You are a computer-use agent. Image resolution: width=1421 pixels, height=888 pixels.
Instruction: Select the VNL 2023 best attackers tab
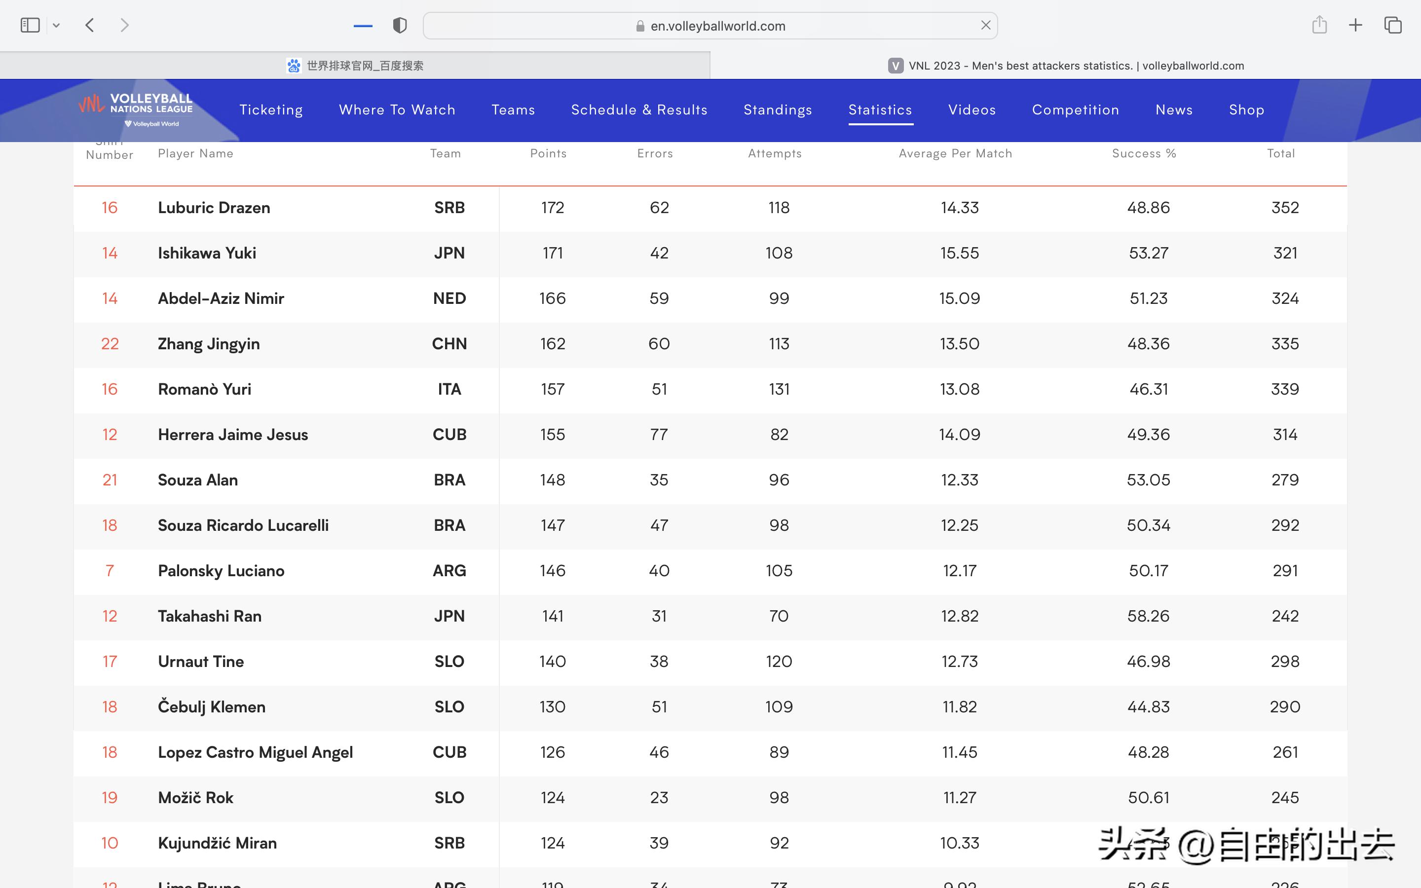(x=1065, y=66)
